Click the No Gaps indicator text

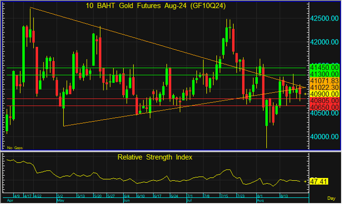(x=14, y=147)
